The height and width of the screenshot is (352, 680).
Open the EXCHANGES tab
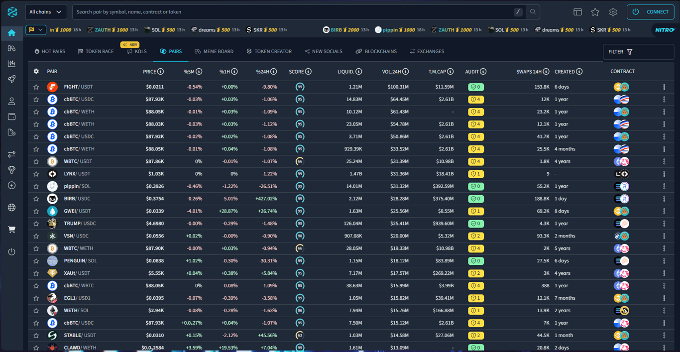pos(427,51)
